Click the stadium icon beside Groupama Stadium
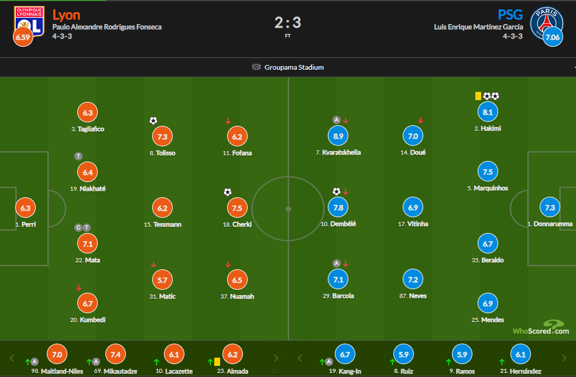The image size is (576, 377). click(256, 67)
